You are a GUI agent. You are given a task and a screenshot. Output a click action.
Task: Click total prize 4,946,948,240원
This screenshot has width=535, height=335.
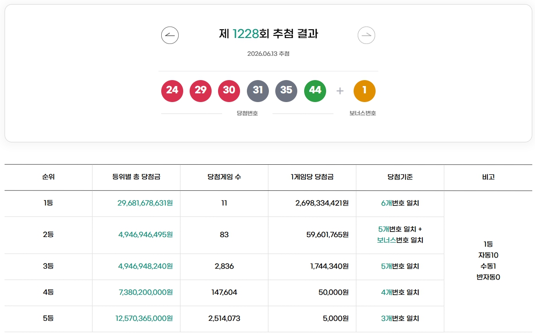click(145, 266)
